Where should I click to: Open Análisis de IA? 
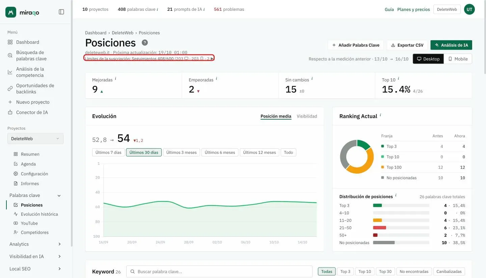pos(451,45)
